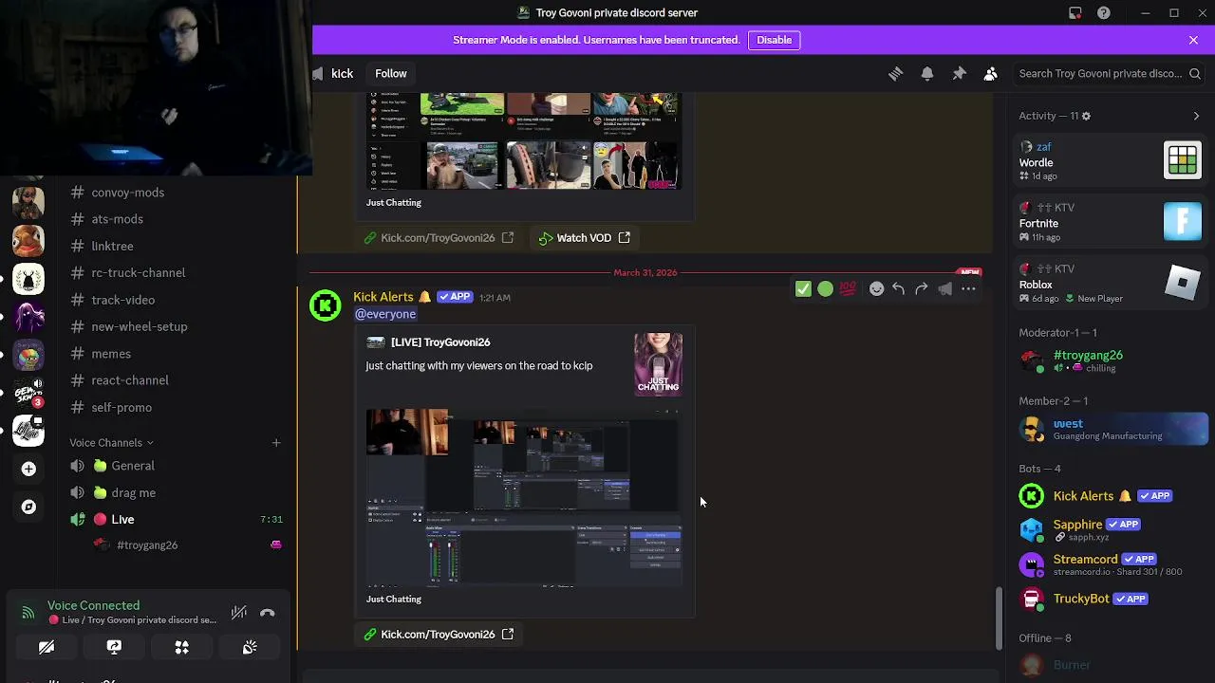
Task: Open the soundboard button
Action: pyautogui.click(x=250, y=647)
